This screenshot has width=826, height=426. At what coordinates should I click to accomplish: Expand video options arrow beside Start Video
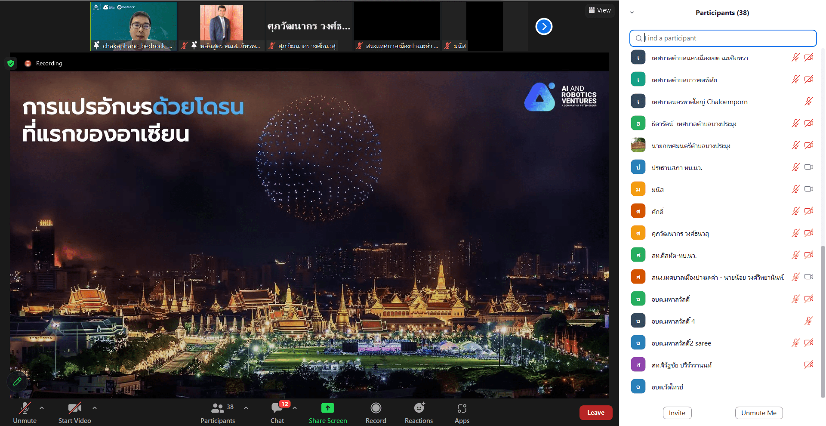[95, 407]
